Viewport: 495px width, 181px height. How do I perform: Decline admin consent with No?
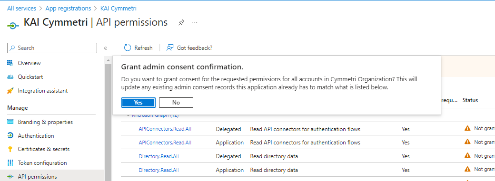[x=176, y=103]
